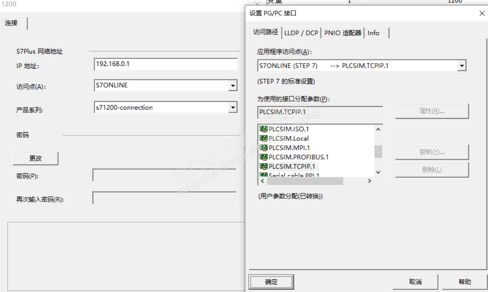Image resolution: width=488 pixels, height=292 pixels.
Task: Click the 帮助 button
Action: click(465, 282)
